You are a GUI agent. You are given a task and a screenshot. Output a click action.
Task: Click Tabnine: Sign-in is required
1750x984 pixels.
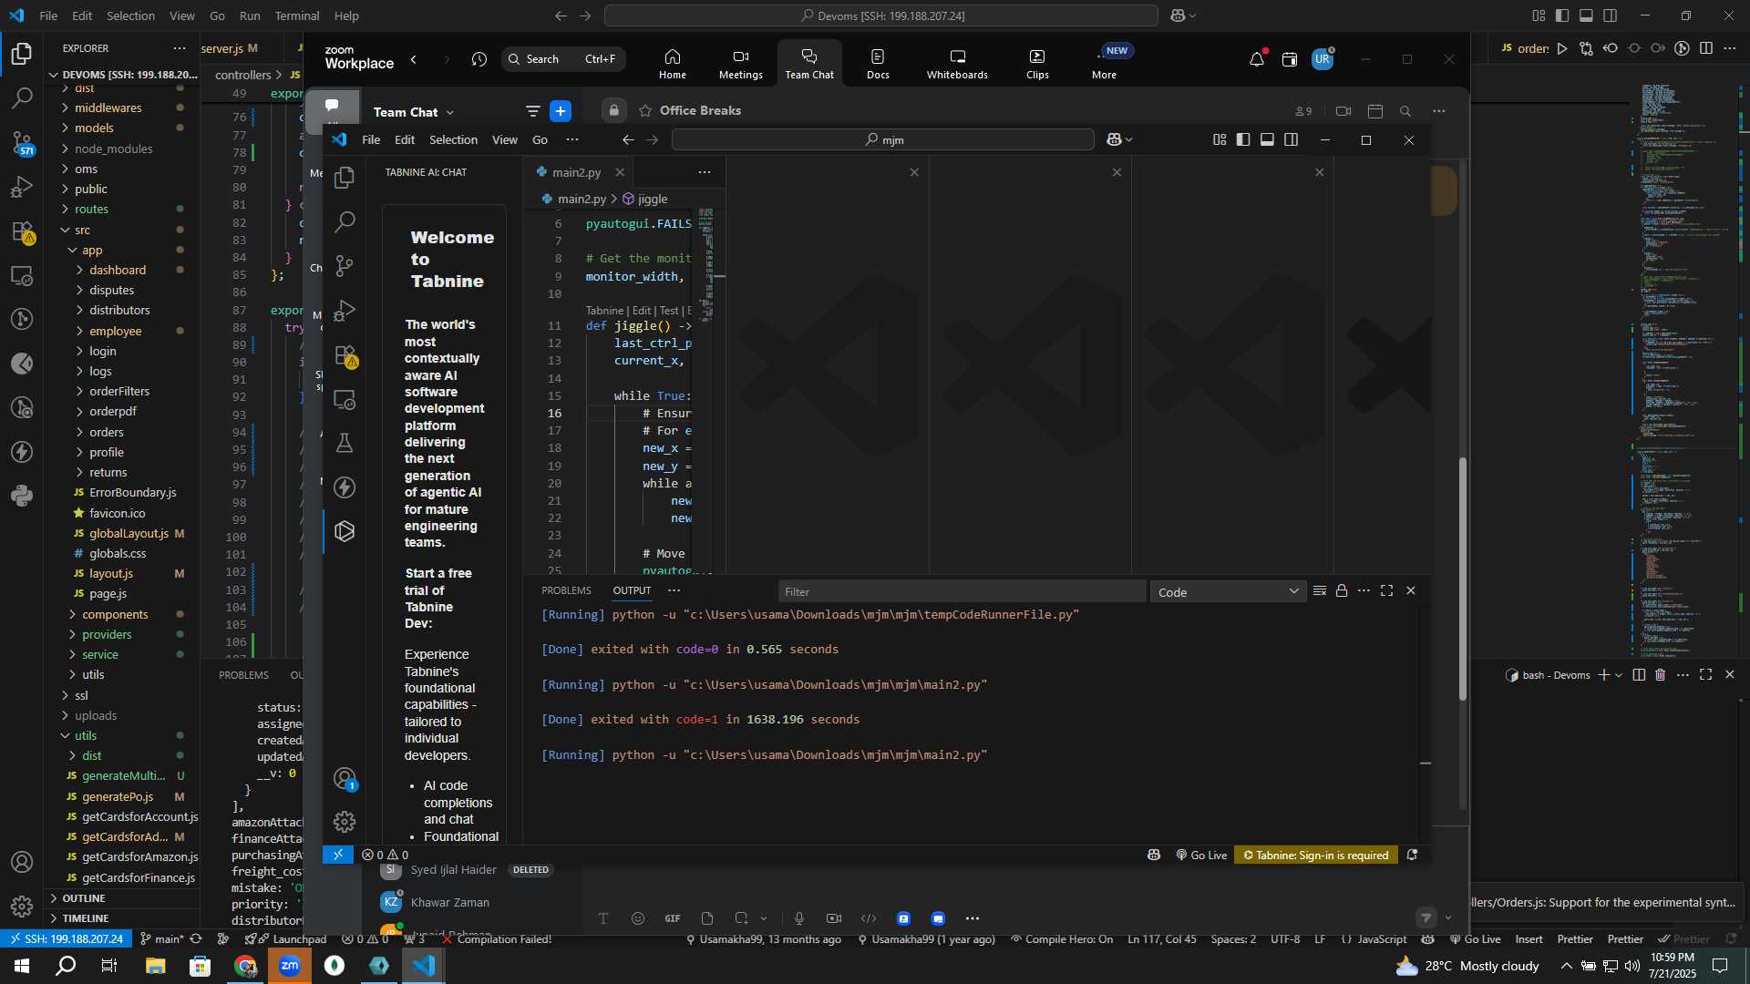(1316, 855)
